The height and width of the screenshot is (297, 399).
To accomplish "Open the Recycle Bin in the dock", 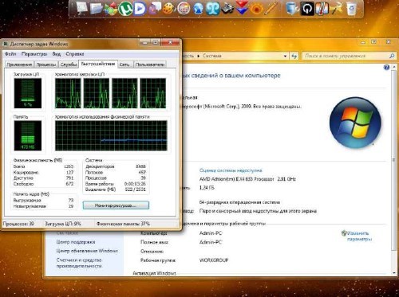I will tap(351, 9).
